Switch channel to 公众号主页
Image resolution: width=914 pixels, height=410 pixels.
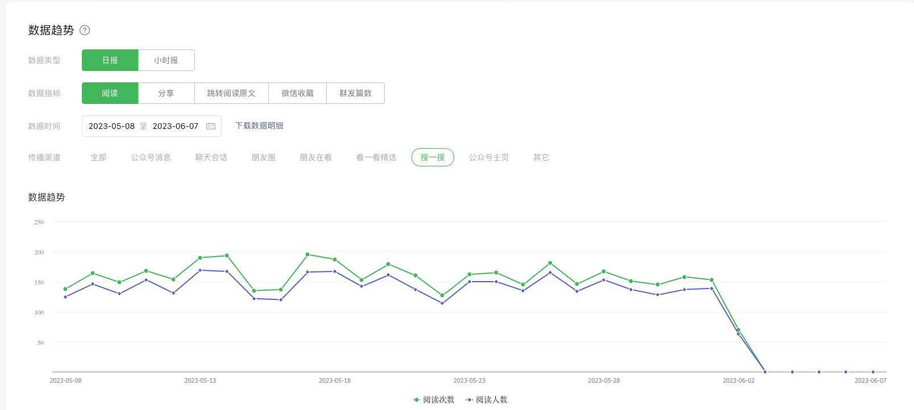pos(489,157)
